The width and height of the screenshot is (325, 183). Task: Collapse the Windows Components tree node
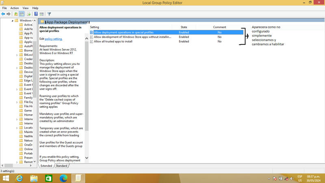[13, 20]
